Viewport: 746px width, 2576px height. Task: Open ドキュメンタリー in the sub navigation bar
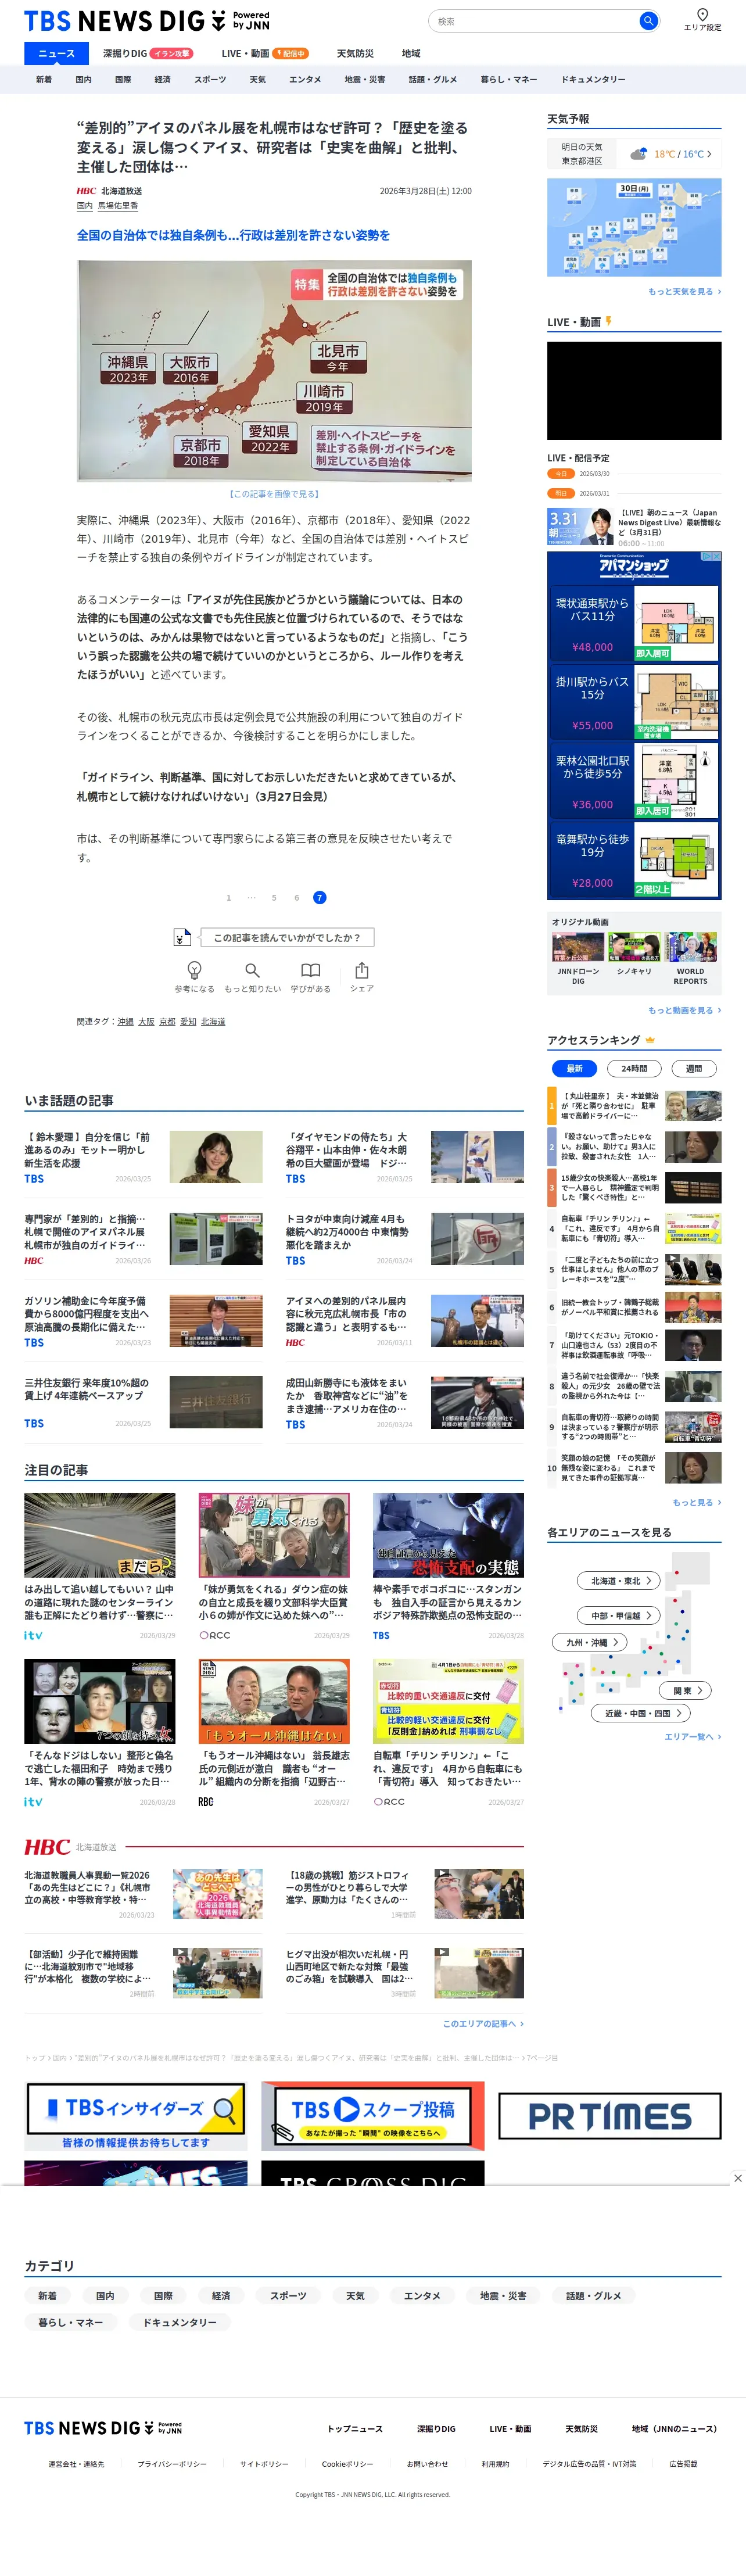pyautogui.click(x=593, y=79)
